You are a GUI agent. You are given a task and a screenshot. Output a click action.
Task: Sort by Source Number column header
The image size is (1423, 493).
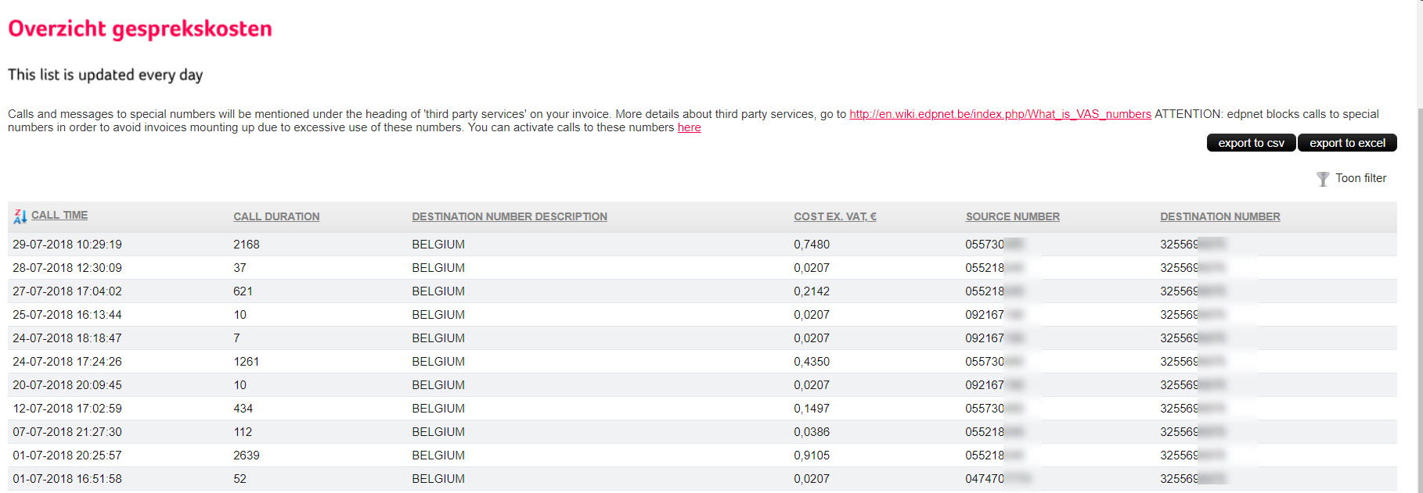[x=1012, y=216]
